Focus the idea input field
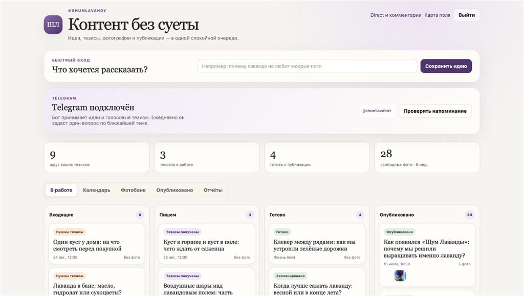Image resolution: width=524 pixels, height=296 pixels. coord(307,66)
